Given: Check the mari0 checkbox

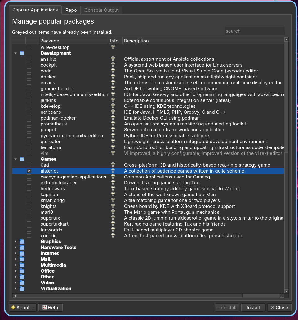Looking at the screenshot, I should pos(29,212).
